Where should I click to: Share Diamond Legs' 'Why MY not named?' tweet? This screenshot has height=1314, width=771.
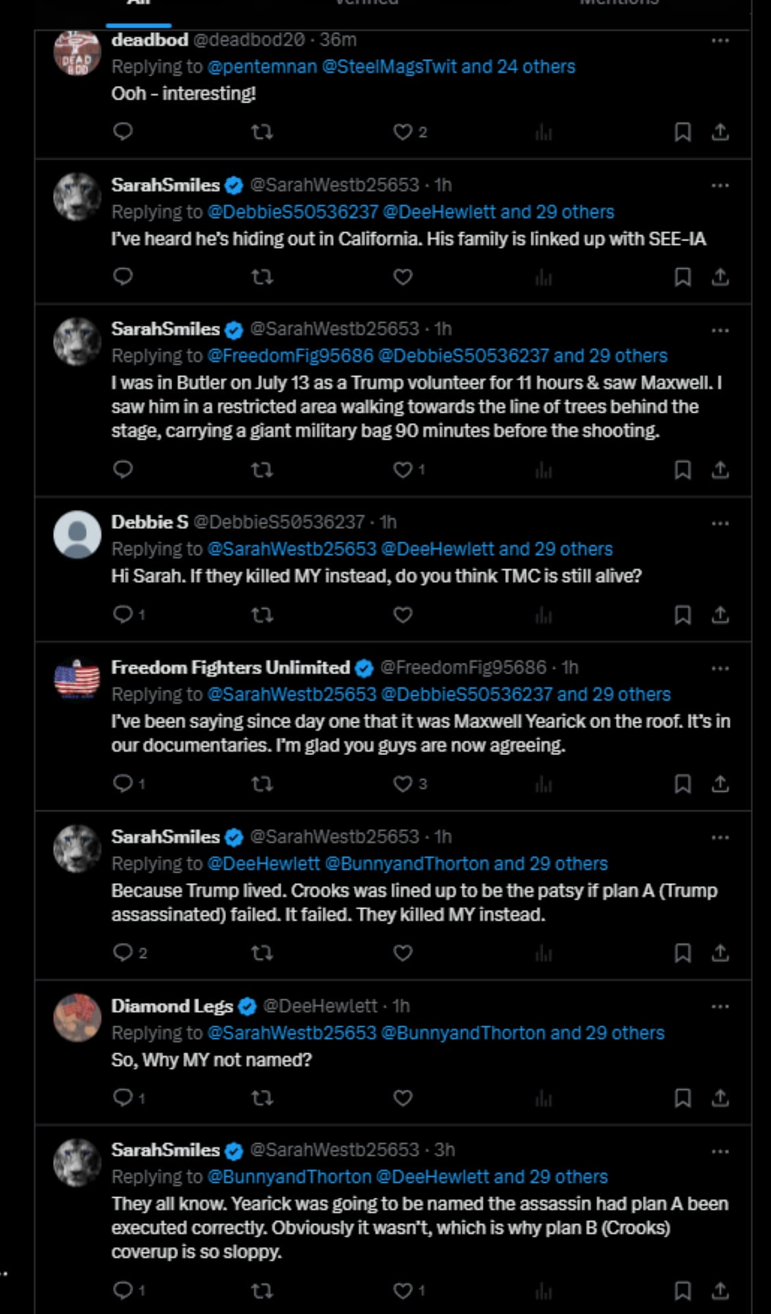tap(720, 1097)
